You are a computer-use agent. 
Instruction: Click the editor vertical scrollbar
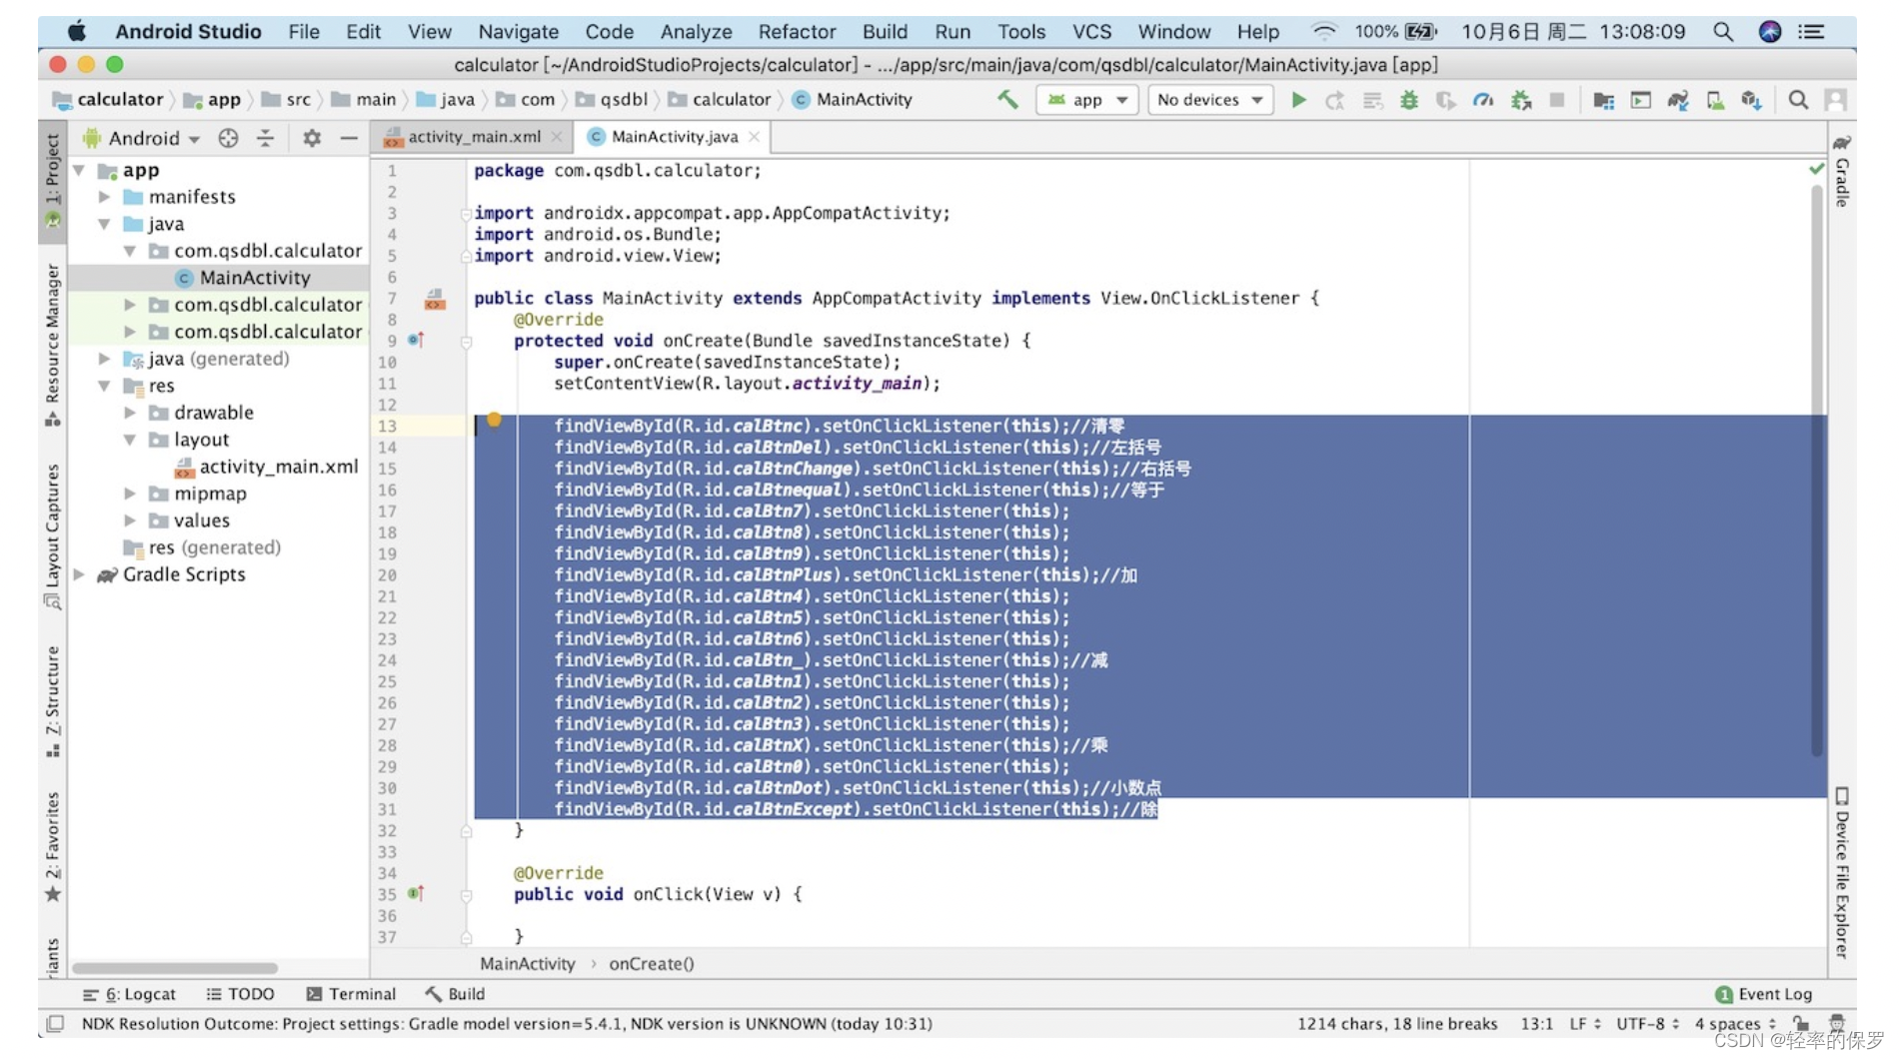(x=1817, y=470)
